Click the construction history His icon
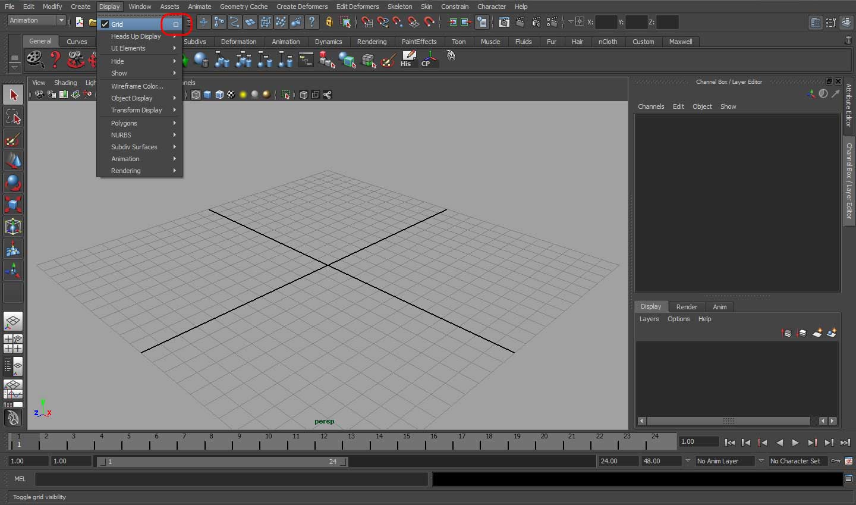The image size is (856, 505). click(408, 59)
